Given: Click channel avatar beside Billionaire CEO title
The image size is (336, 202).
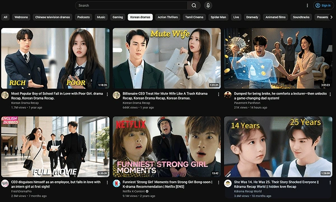Looking at the screenshot, I should (116, 95).
